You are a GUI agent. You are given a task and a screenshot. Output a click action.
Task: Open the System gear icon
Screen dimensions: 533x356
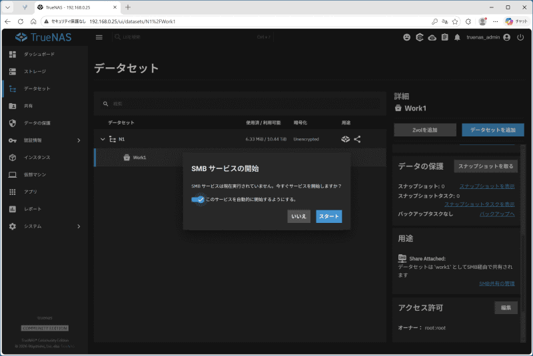point(13,226)
